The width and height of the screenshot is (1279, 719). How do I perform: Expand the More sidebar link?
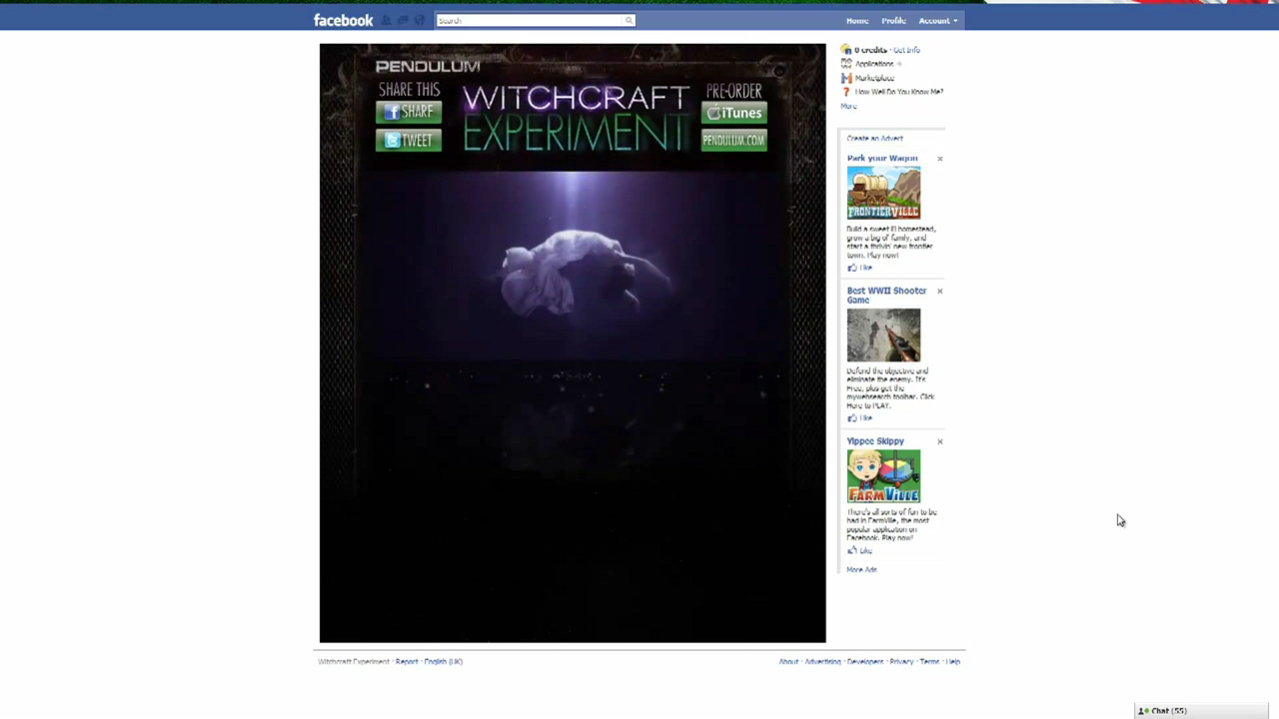[848, 106]
